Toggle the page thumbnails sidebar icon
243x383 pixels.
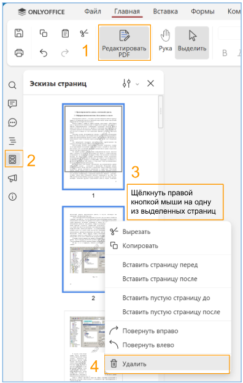click(x=12, y=160)
